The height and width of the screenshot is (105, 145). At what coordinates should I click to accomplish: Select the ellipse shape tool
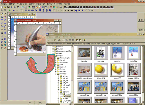pyautogui.click(x=5, y=20)
